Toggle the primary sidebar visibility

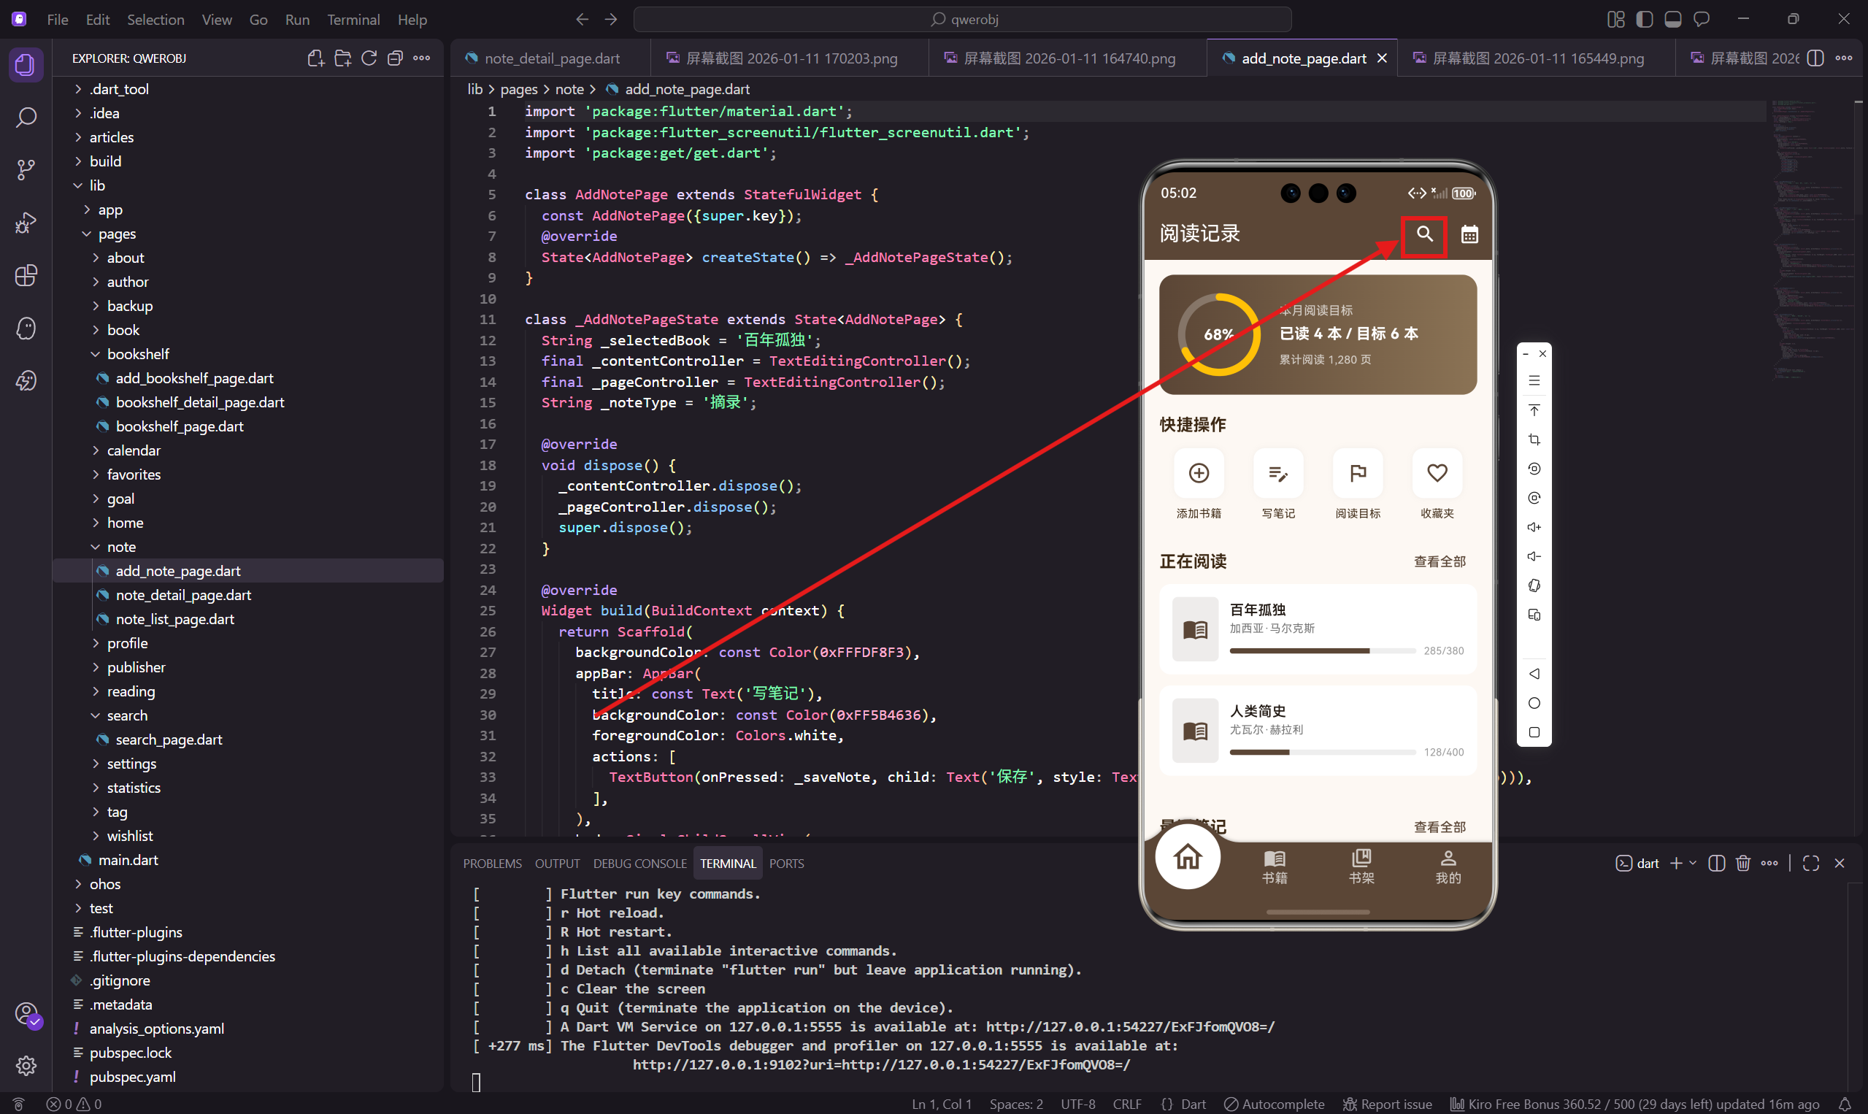click(1644, 20)
